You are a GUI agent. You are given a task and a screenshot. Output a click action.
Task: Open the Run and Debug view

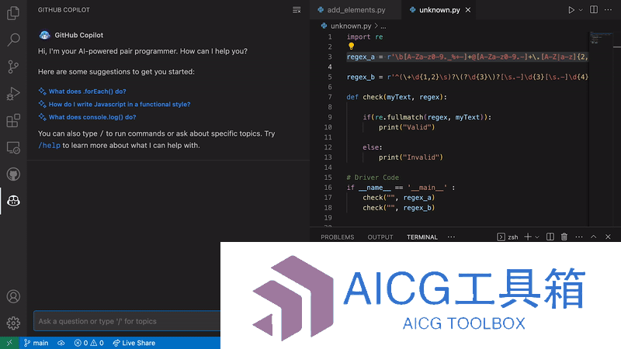point(13,94)
